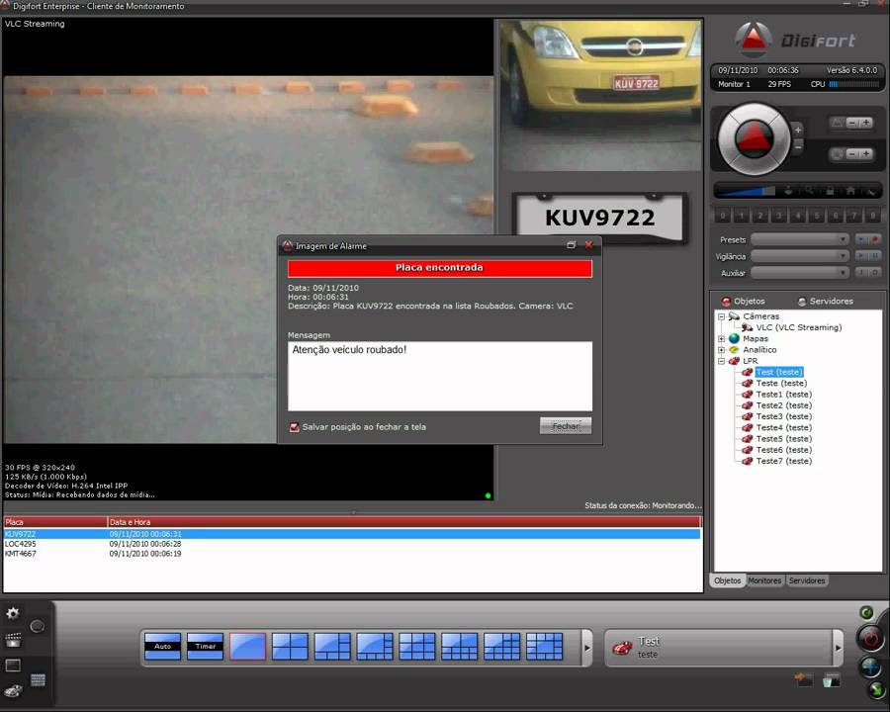The height and width of the screenshot is (712, 890).
Task: Select the four-camera grid layout
Action: [x=290, y=647]
